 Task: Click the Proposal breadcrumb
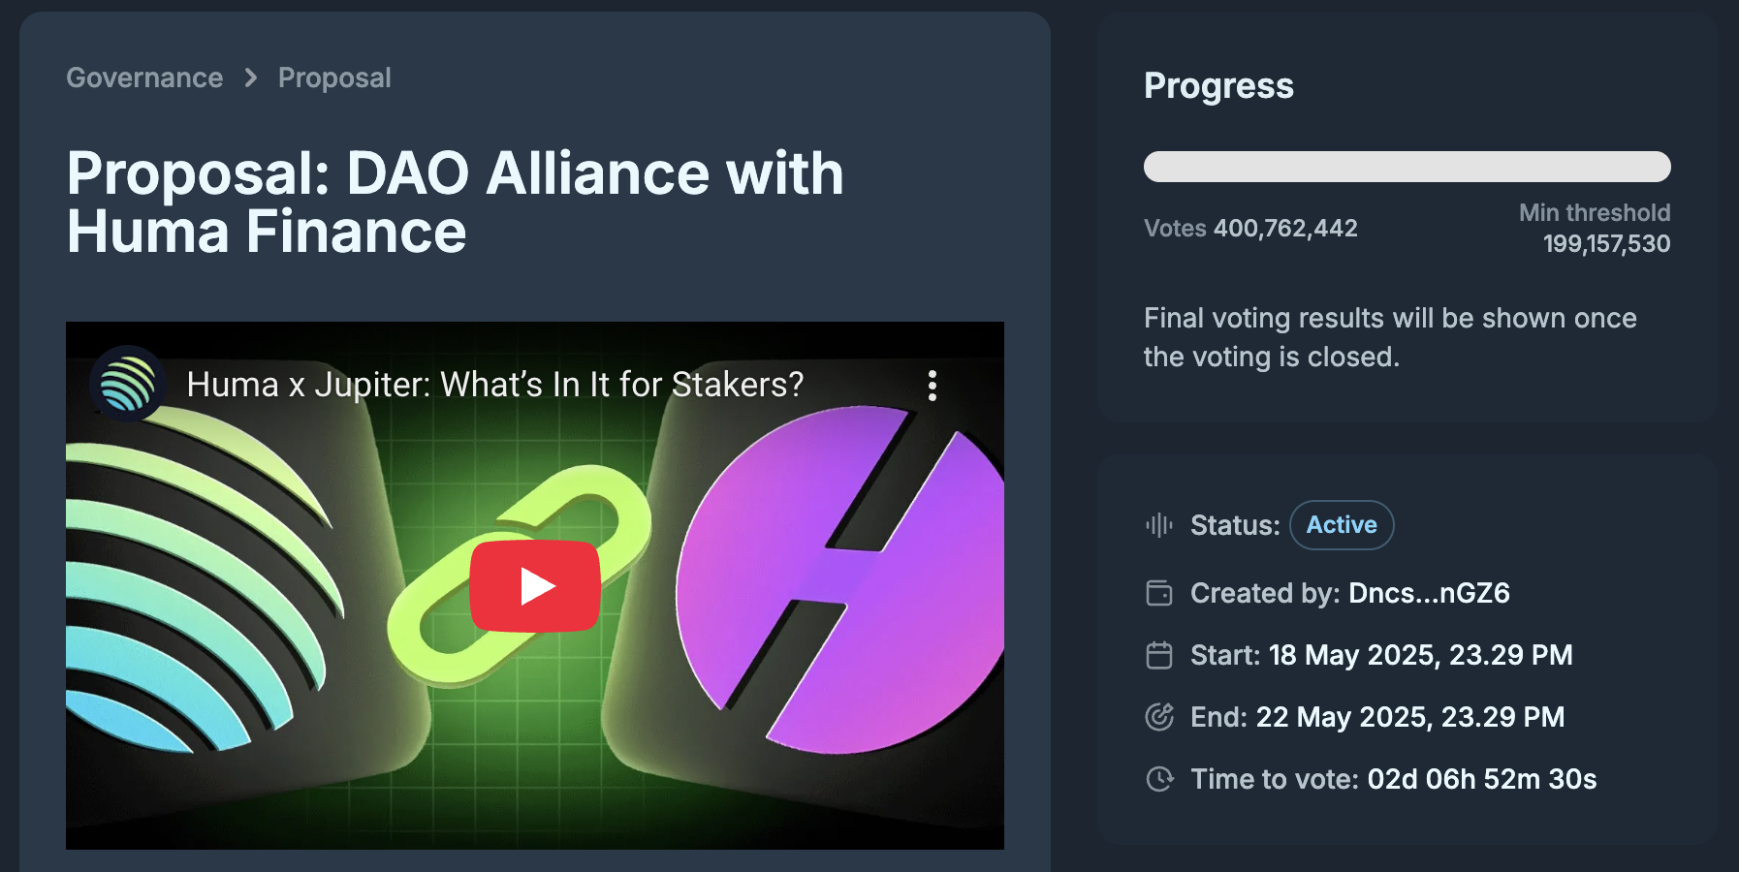[334, 78]
